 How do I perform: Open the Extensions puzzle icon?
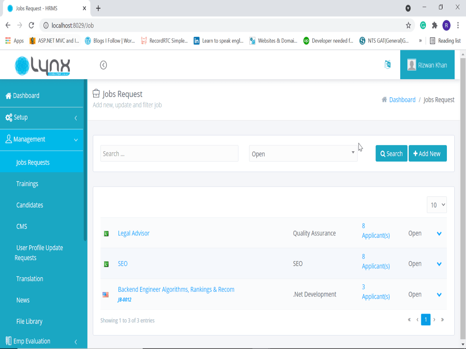(434, 26)
